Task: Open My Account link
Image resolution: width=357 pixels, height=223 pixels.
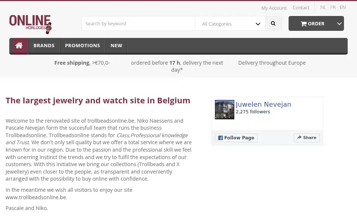Action: coord(274,8)
